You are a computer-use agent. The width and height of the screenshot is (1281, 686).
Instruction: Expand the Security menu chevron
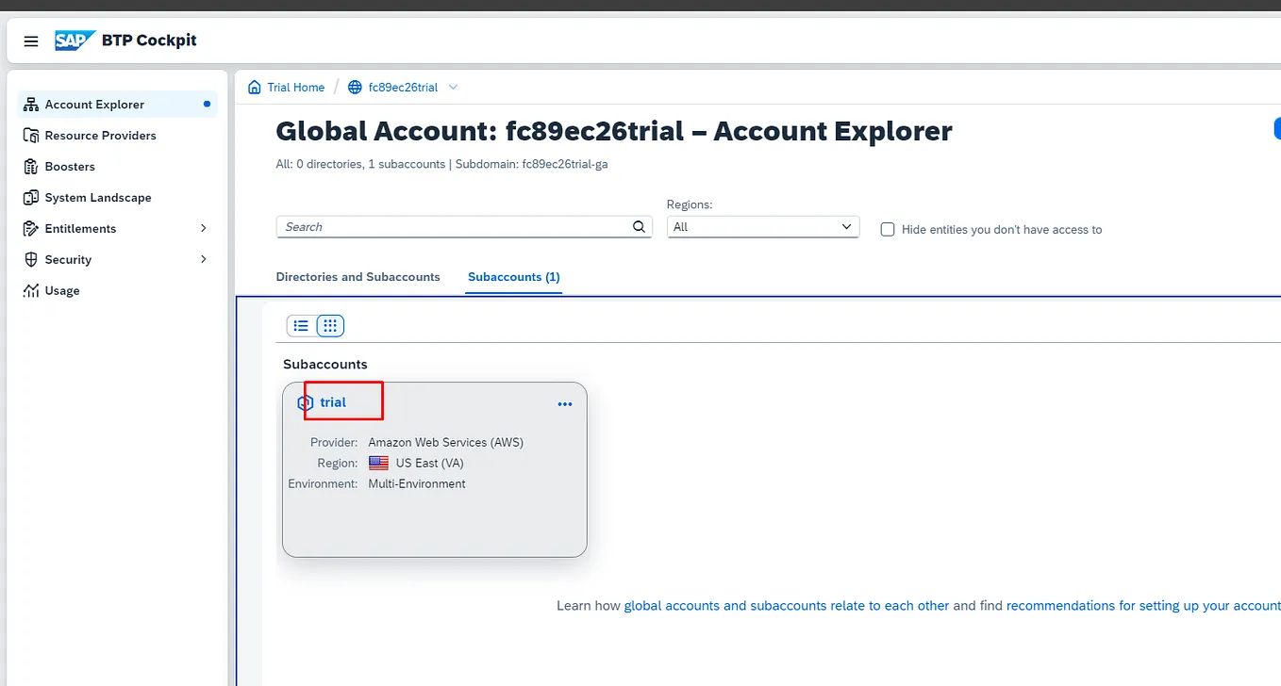(x=204, y=260)
